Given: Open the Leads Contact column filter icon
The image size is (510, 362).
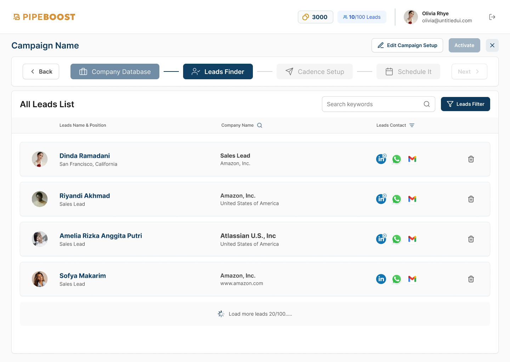Looking at the screenshot, I should tap(412, 125).
